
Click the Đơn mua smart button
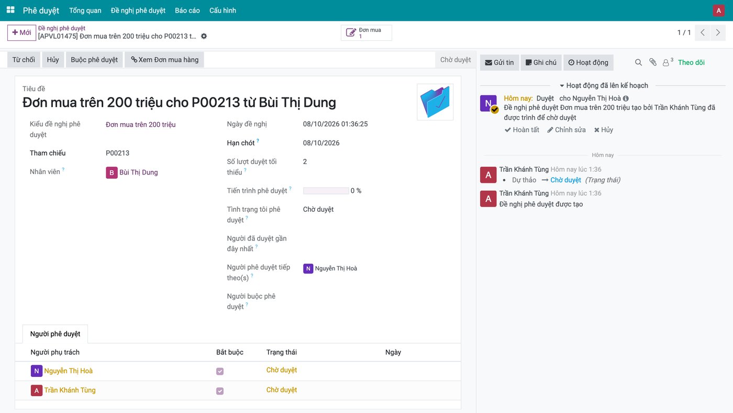[x=366, y=33]
